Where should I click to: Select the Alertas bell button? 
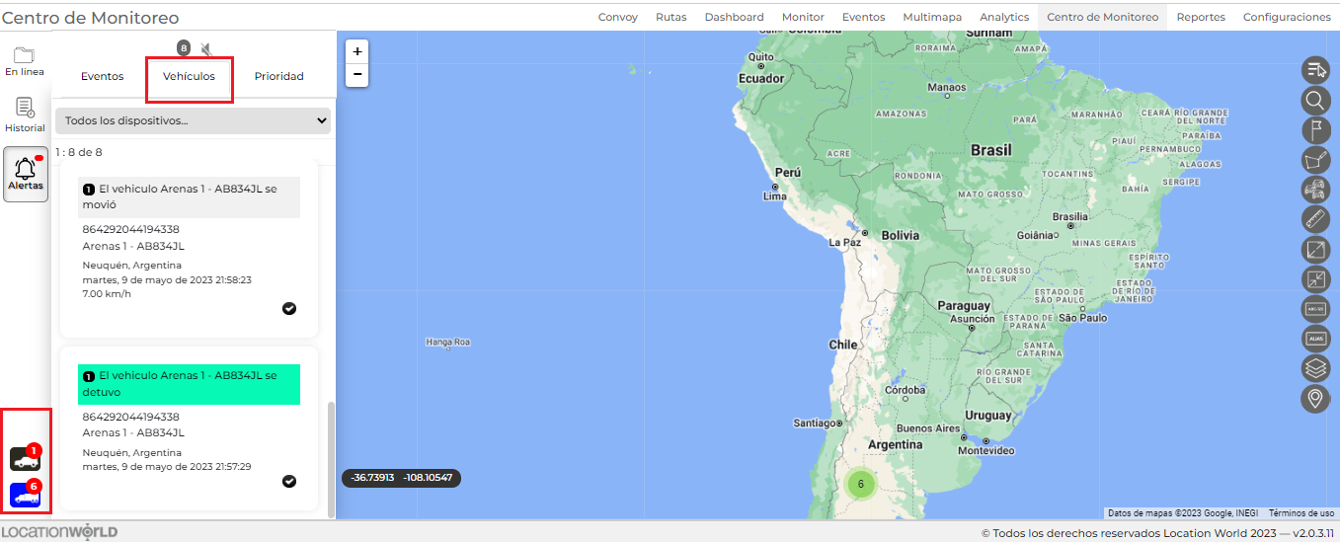26,175
